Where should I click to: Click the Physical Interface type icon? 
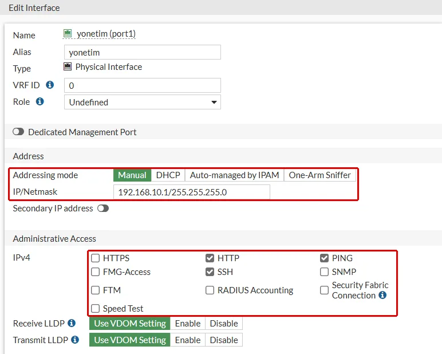(x=68, y=66)
